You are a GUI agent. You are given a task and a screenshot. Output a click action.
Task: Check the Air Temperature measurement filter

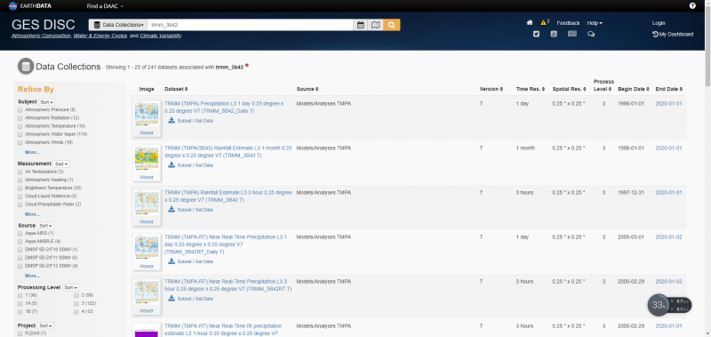coord(20,172)
